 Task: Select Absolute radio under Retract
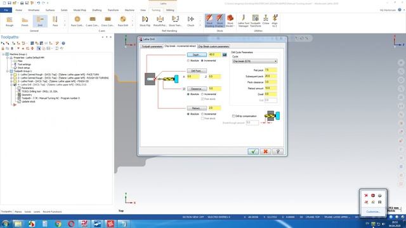188,114
